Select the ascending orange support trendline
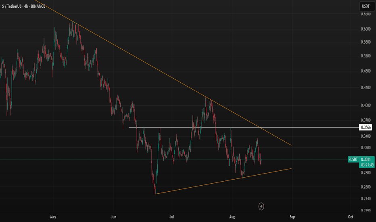Viewport: 376px width, 222px height. pyautogui.click(x=223, y=181)
